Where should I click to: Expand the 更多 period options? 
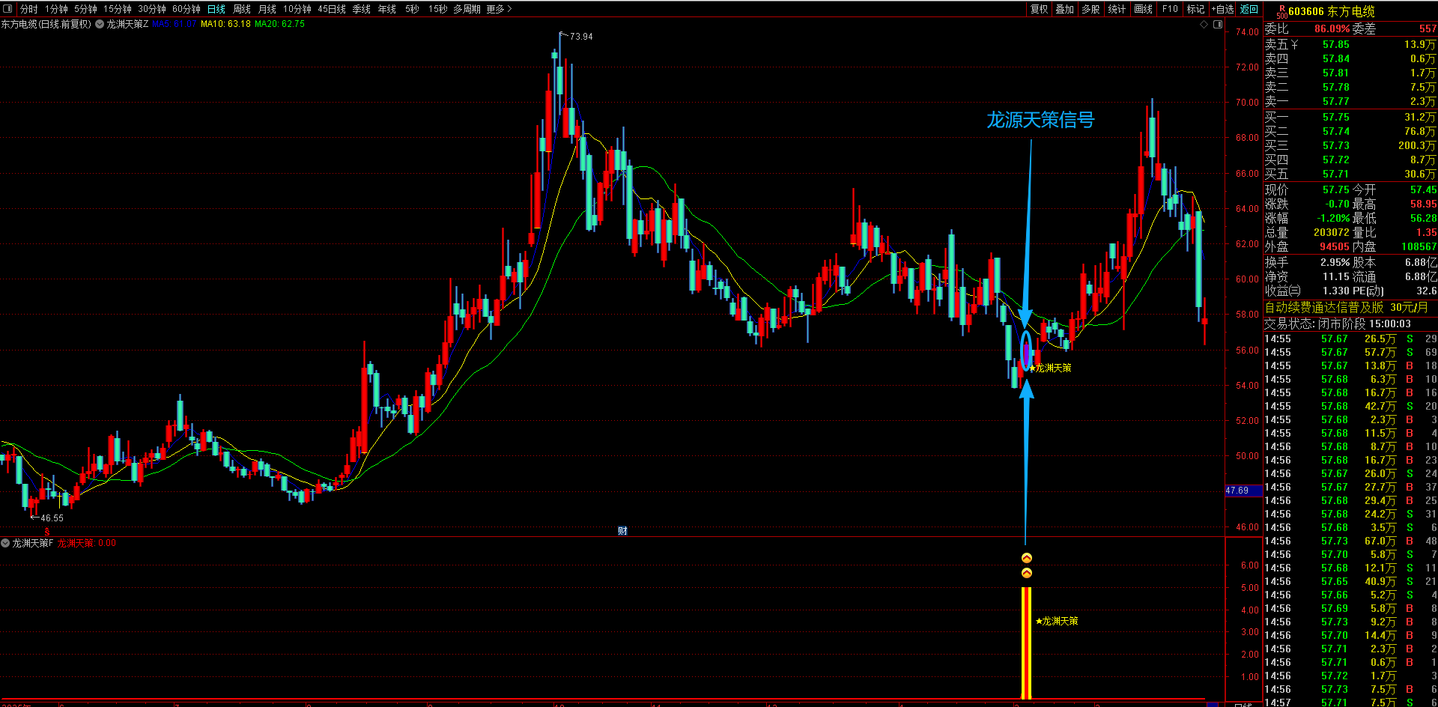499,9
